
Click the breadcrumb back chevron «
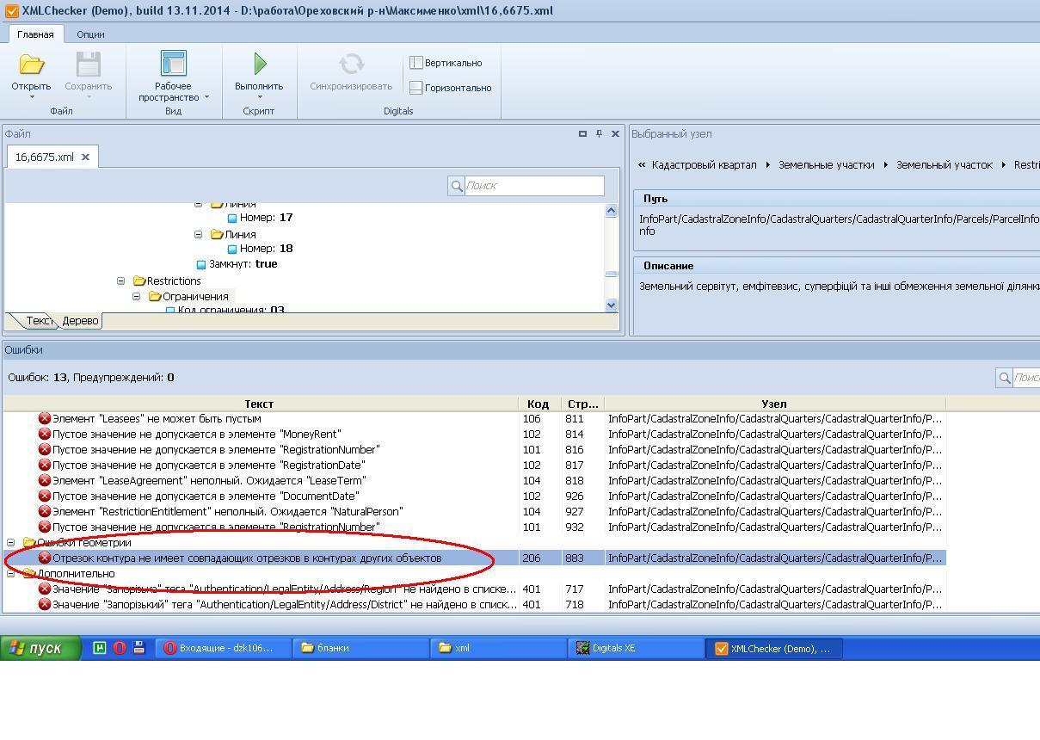[642, 164]
